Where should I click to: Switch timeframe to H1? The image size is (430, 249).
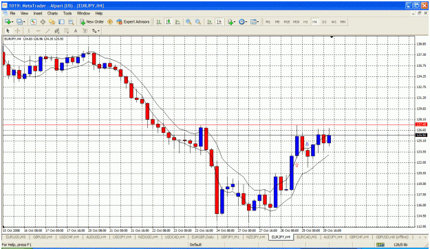pyautogui.click(x=305, y=21)
